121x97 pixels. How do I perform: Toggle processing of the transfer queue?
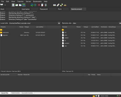(35, 5)
